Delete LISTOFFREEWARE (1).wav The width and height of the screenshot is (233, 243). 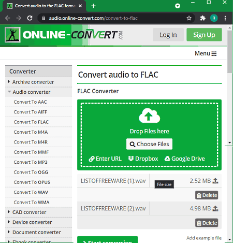tap(207, 195)
